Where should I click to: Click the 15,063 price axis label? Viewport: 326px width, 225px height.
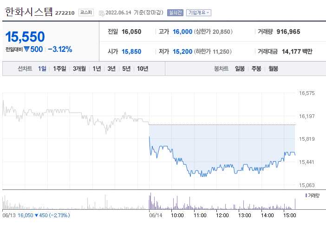[x=306, y=185]
